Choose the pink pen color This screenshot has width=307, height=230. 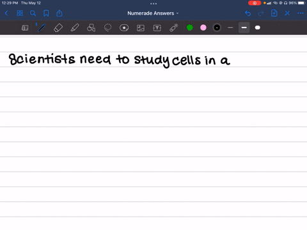tap(203, 27)
